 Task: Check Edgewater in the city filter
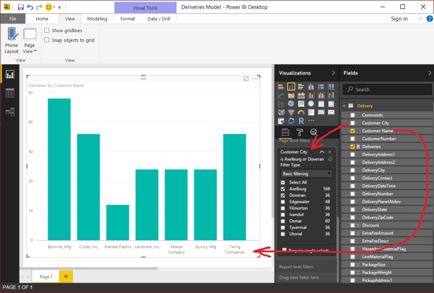[283, 202]
